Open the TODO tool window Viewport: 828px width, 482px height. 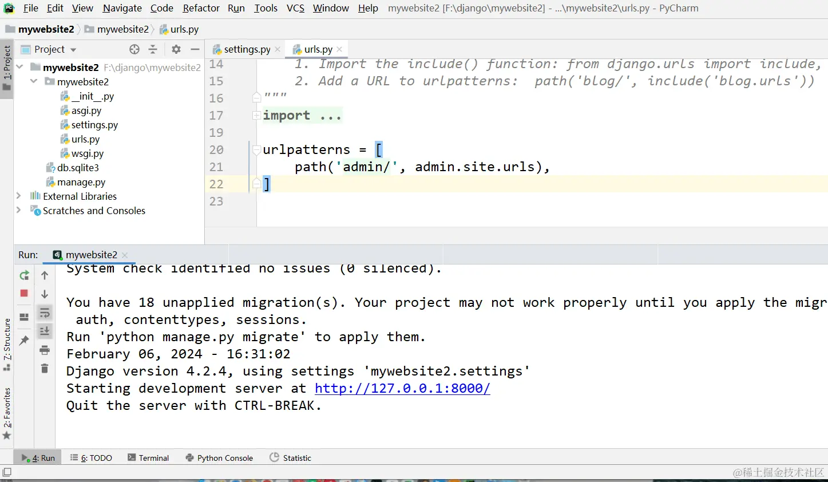point(91,458)
